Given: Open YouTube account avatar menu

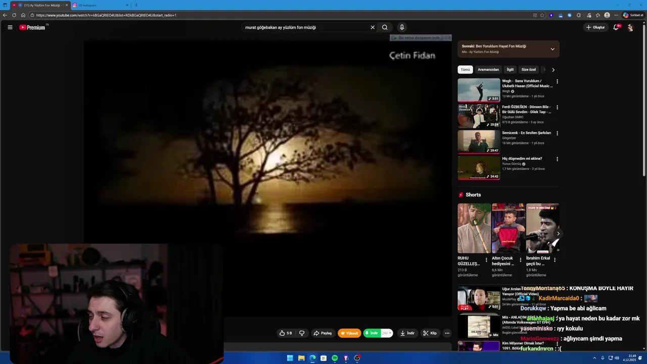Looking at the screenshot, I should pyautogui.click(x=630, y=27).
